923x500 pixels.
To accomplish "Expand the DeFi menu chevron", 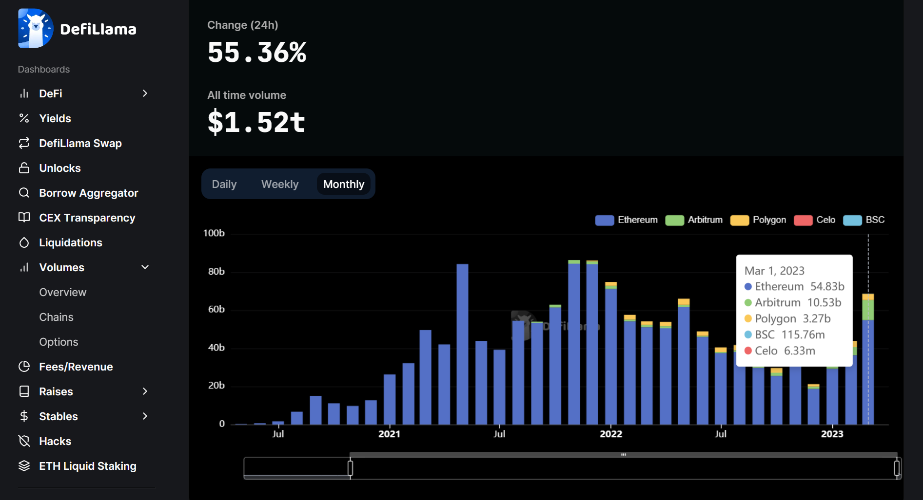I will point(145,93).
